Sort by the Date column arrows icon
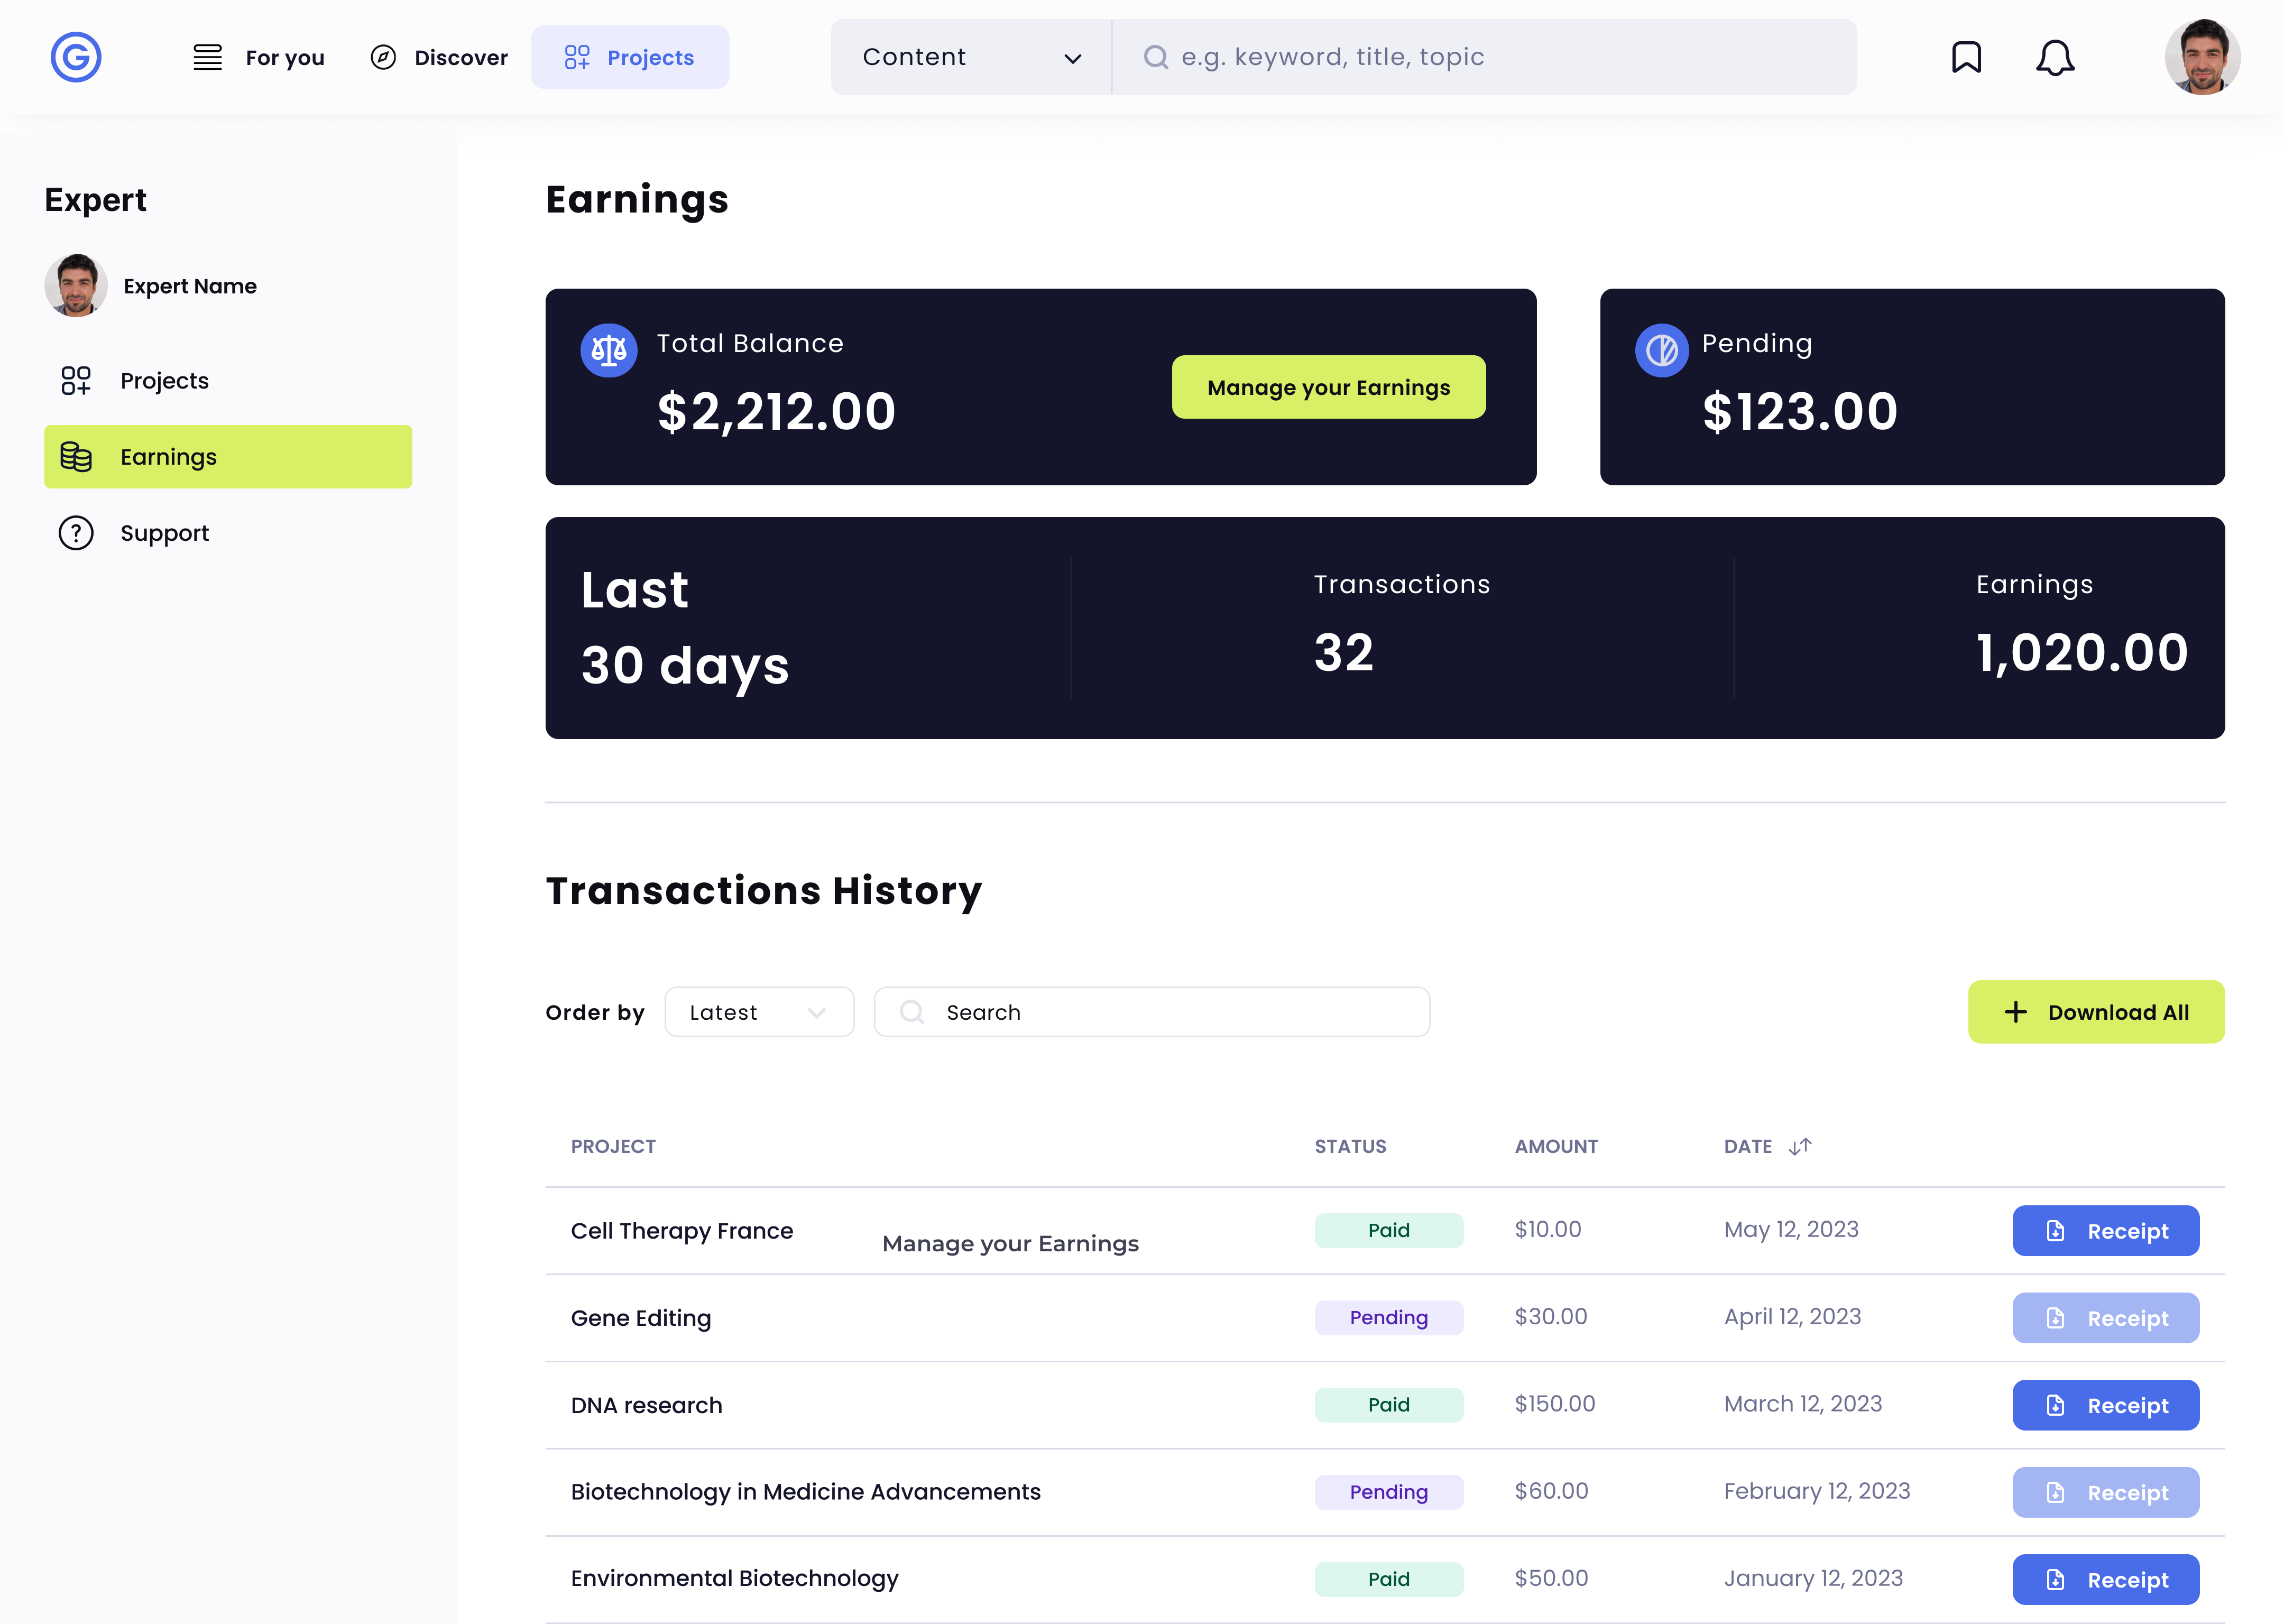The height and width of the screenshot is (1624, 2284). [1800, 1146]
